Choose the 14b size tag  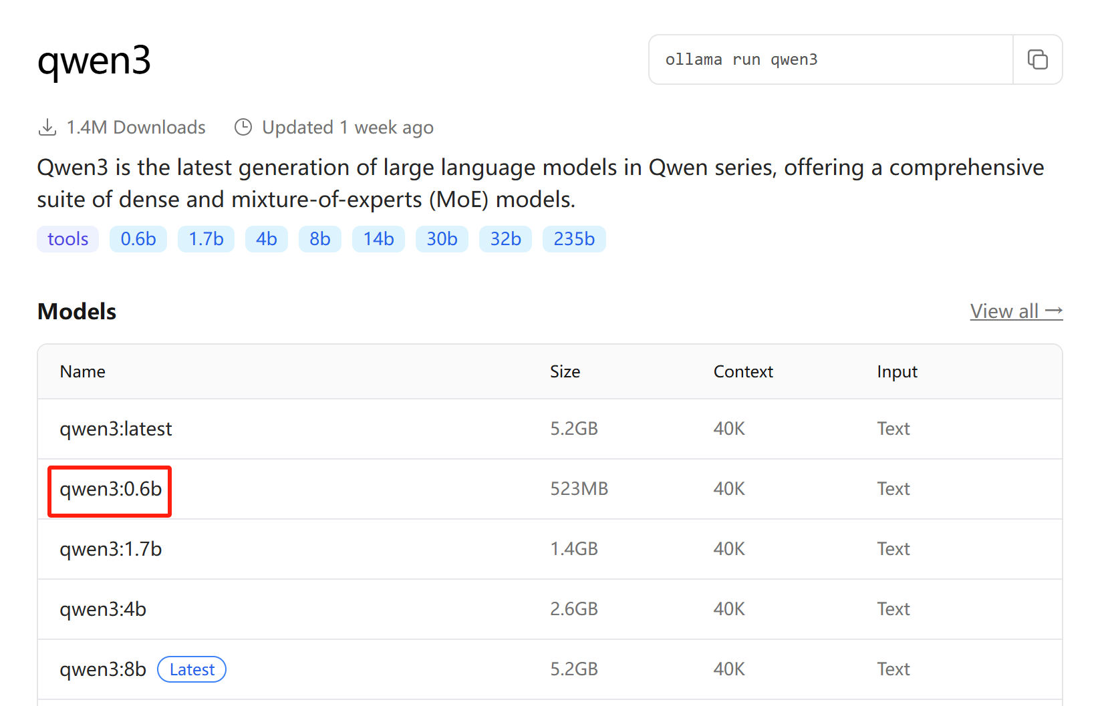point(378,239)
